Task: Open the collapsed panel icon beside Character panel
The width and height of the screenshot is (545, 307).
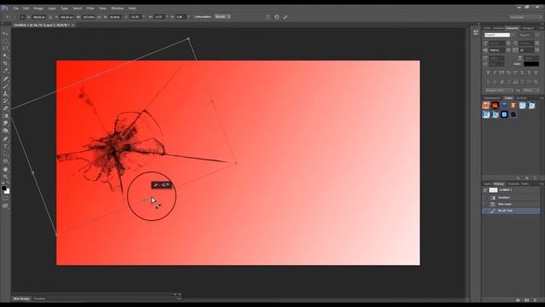Action: point(475,32)
